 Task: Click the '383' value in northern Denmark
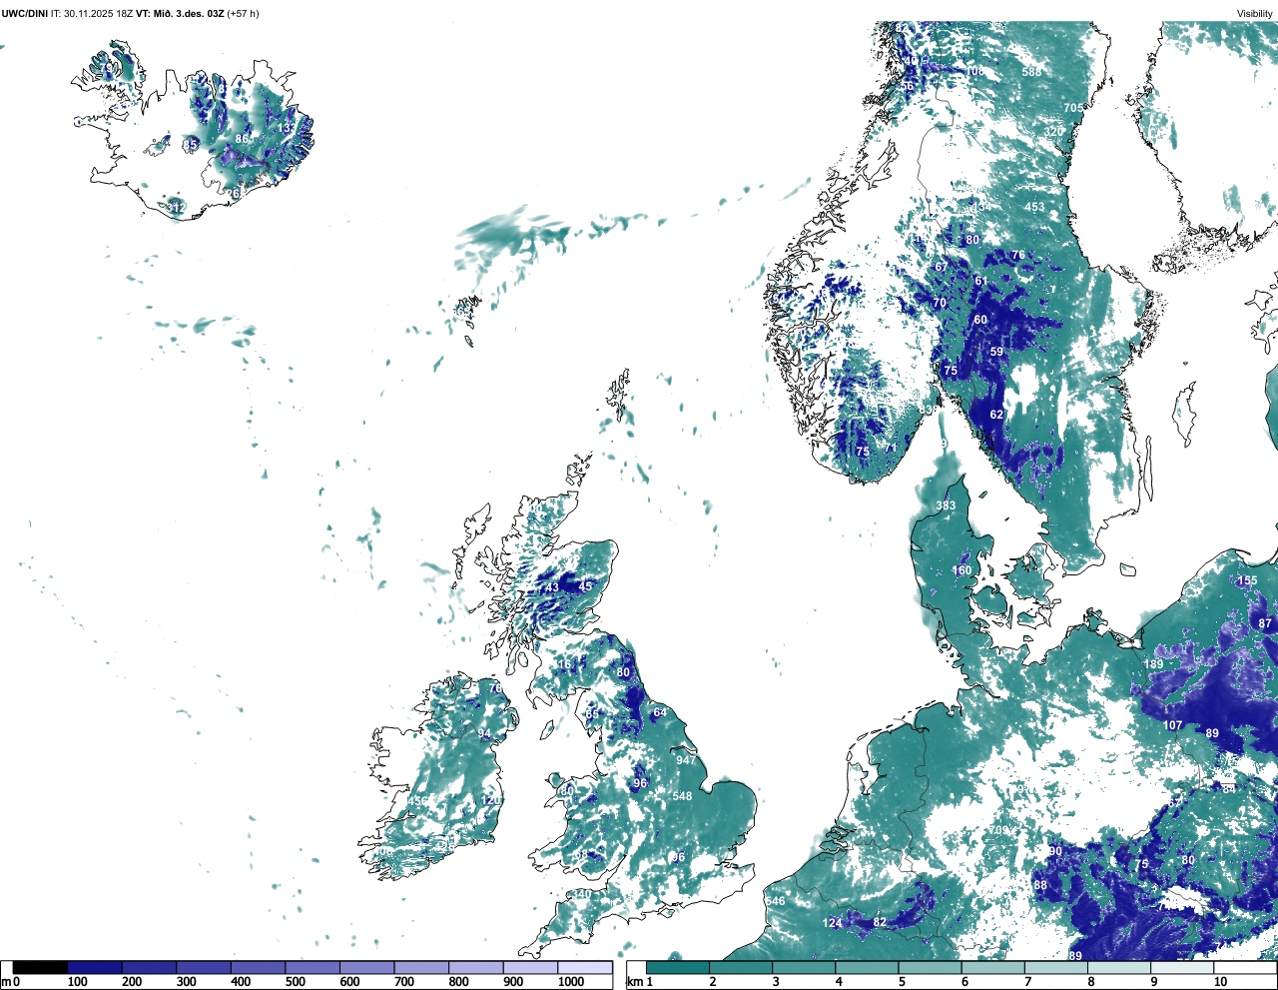[x=946, y=505]
